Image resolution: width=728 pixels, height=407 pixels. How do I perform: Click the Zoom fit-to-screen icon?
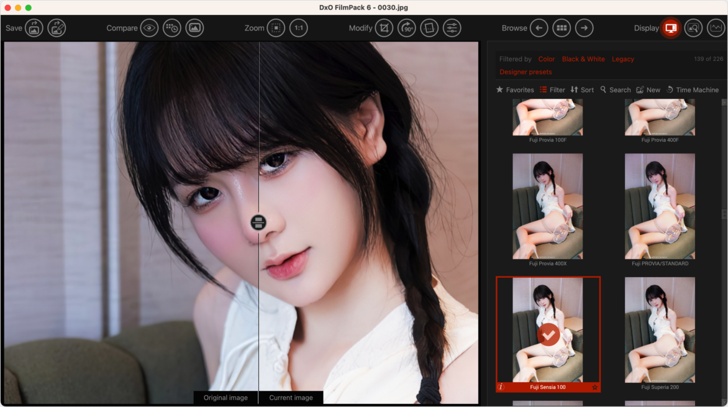pos(276,28)
